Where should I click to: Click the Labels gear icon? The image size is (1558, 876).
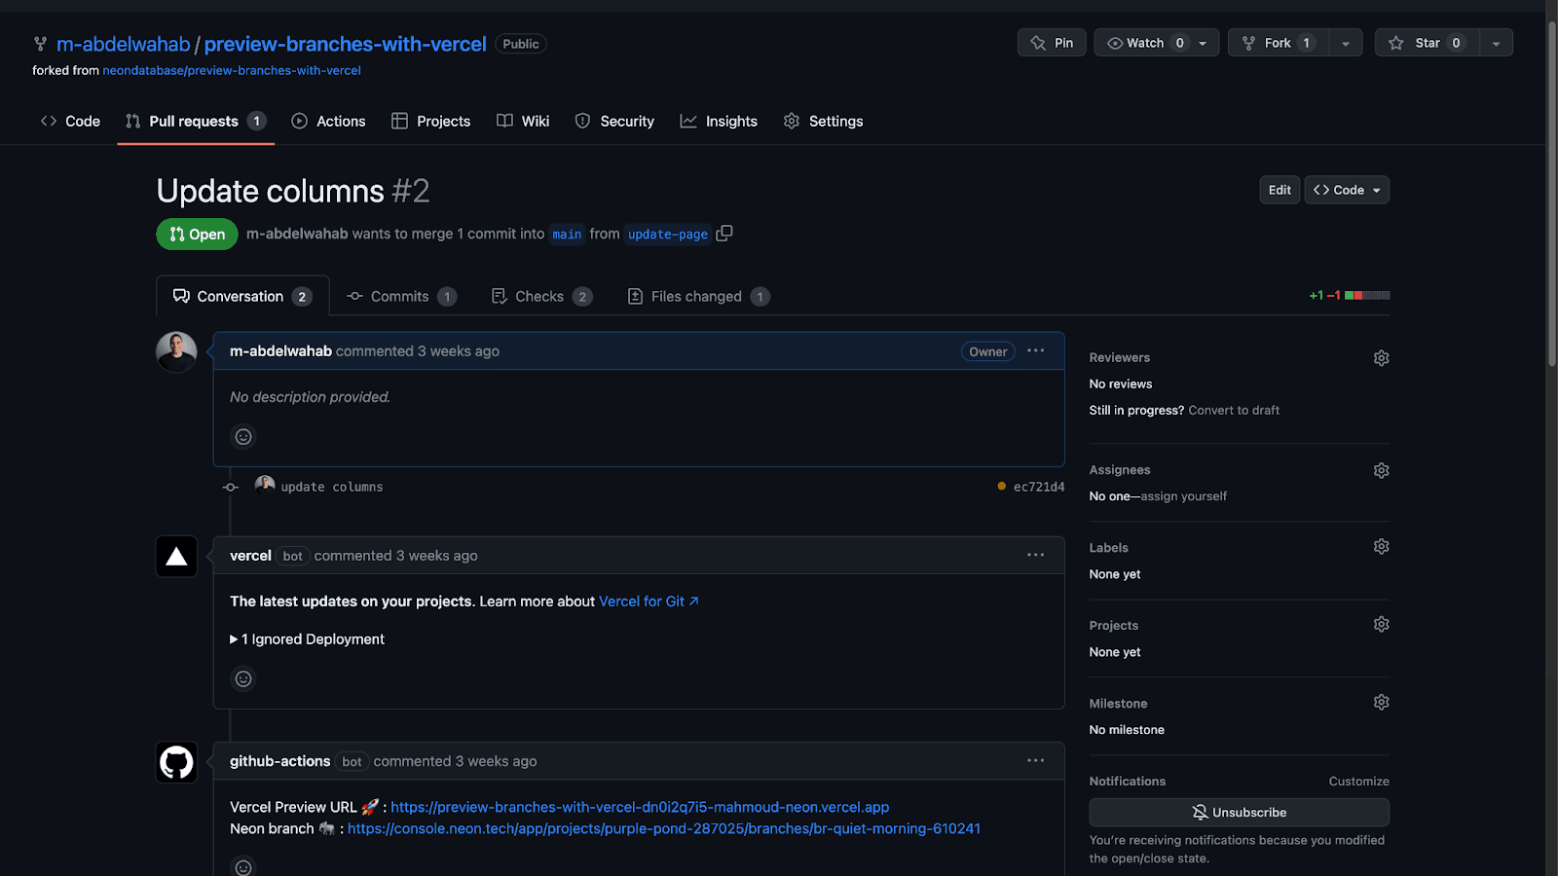point(1381,547)
